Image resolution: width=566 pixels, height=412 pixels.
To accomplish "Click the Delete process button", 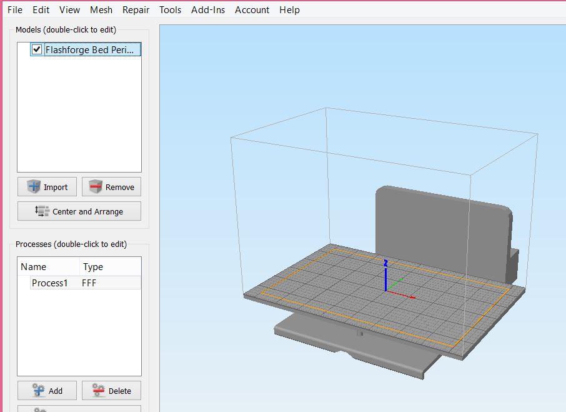I will click(x=112, y=390).
